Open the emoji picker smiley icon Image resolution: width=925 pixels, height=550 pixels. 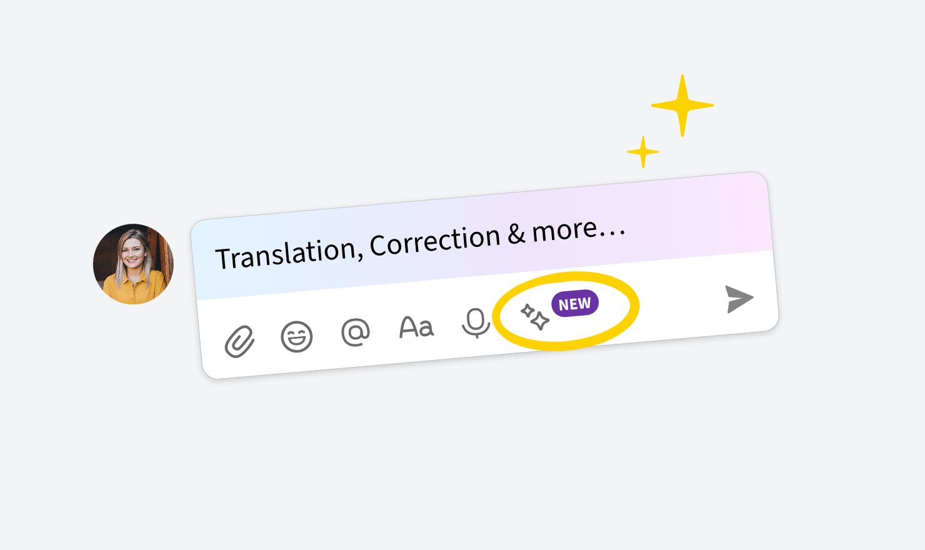click(297, 337)
